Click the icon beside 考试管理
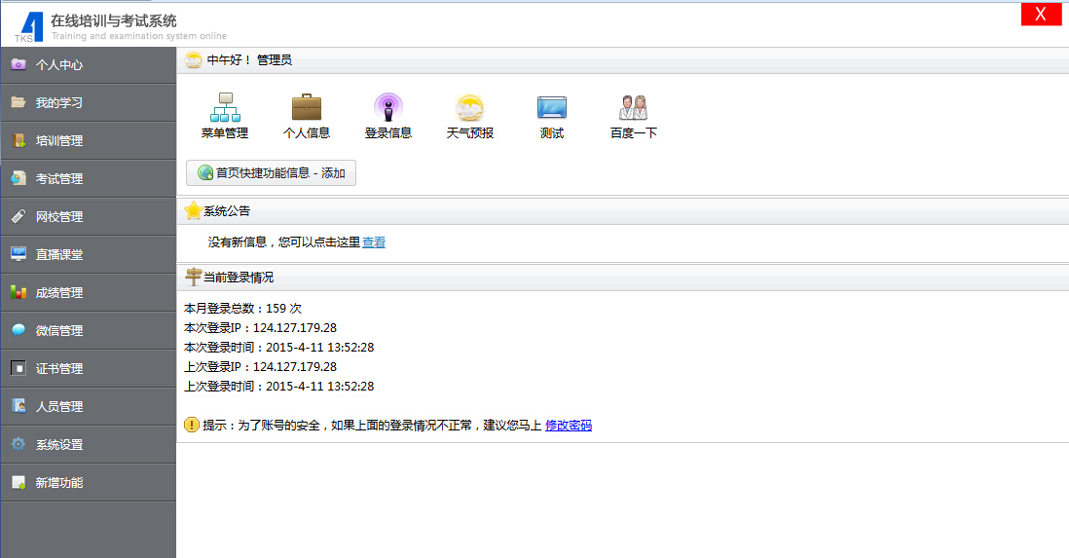Screen dimensions: 1069x558 click(18, 179)
